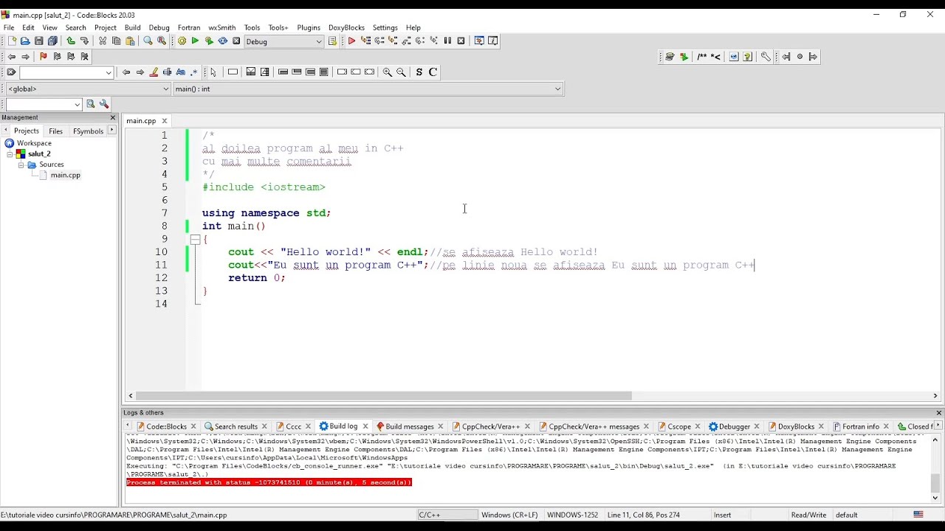Collapse the Sources folder in project tree
This screenshot has height=531, width=945.
click(21, 164)
